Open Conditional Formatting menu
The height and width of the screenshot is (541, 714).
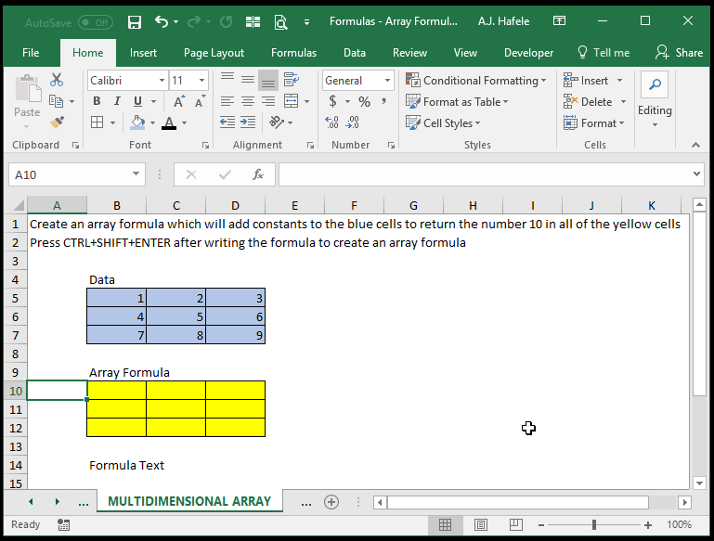[x=476, y=81]
